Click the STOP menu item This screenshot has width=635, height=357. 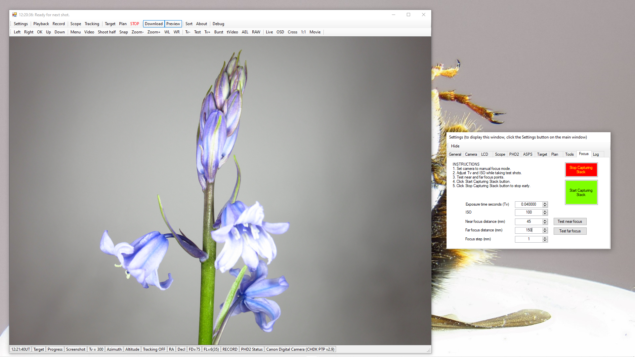point(135,24)
